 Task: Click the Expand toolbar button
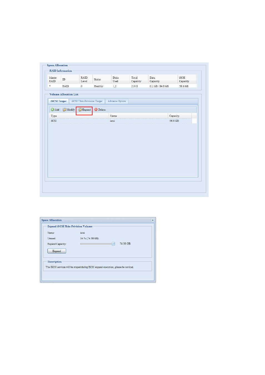click(x=84, y=110)
